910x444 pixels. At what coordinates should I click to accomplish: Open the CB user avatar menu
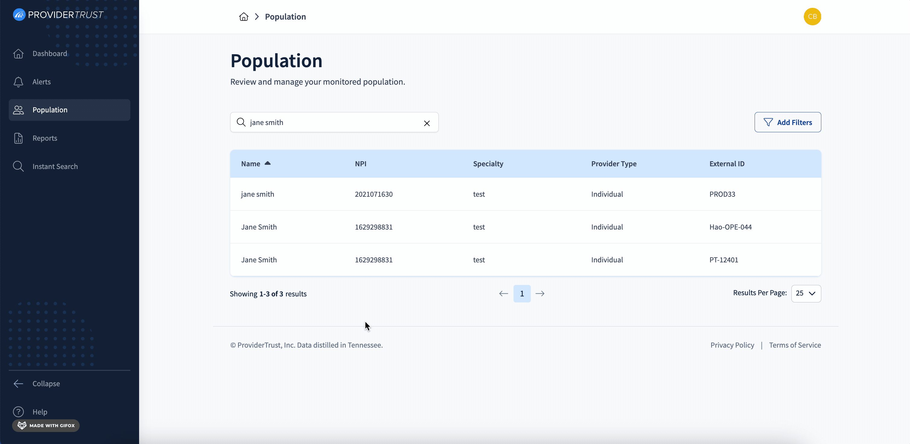pyautogui.click(x=812, y=17)
